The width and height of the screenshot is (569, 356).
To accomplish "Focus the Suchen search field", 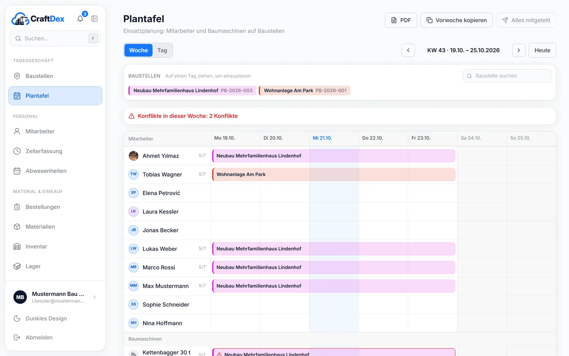I will coord(55,39).
